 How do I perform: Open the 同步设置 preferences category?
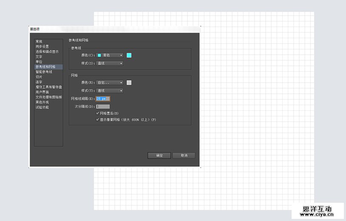coord(42,47)
